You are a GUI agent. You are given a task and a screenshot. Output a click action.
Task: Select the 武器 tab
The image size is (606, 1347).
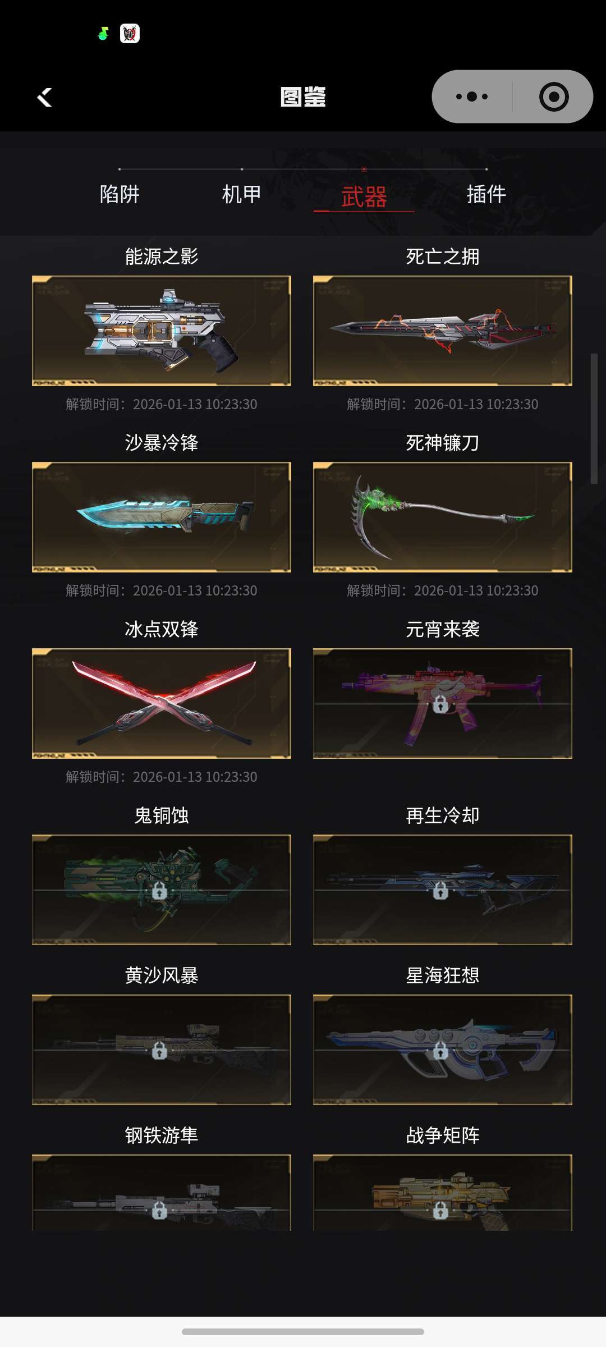[x=364, y=197]
